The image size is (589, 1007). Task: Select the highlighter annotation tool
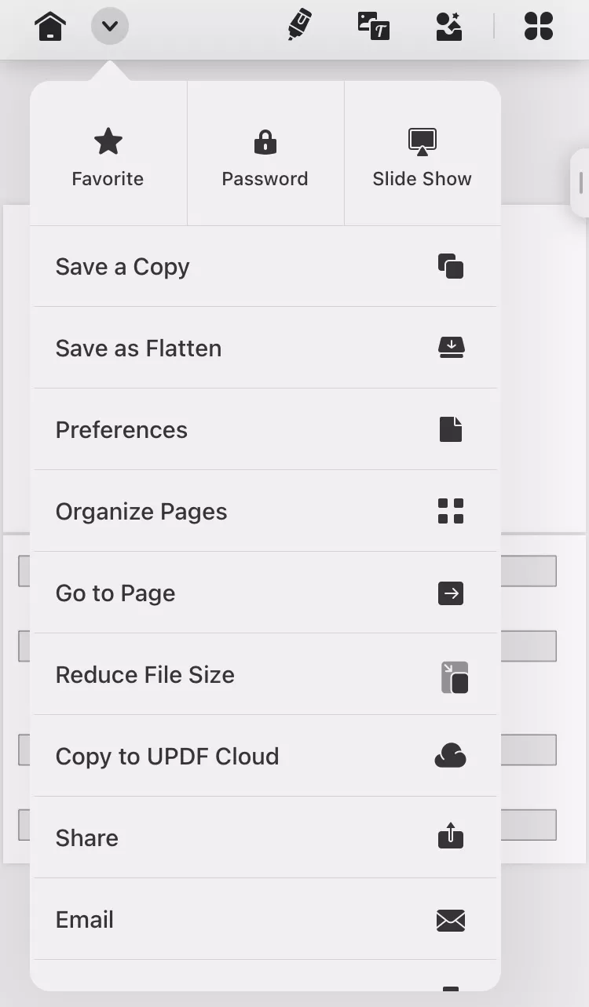click(x=299, y=25)
